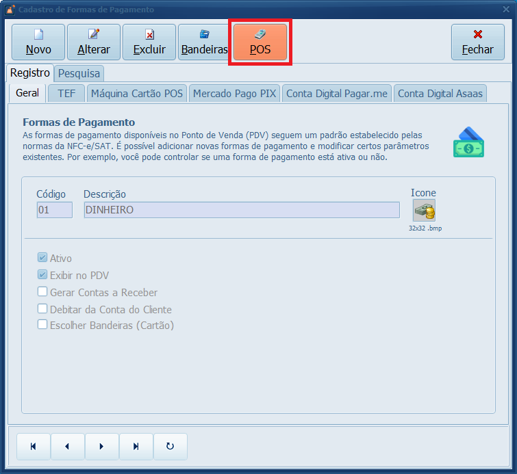Open the Mercado Pago PIX tab
The width and height of the screenshot is (517, 474).
234,94
